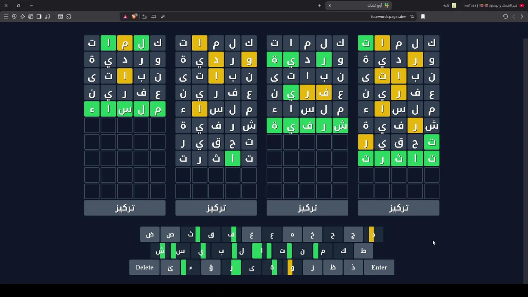The image size is (528, 297).
Task: Tap the ح key
Action: (332, 234)
